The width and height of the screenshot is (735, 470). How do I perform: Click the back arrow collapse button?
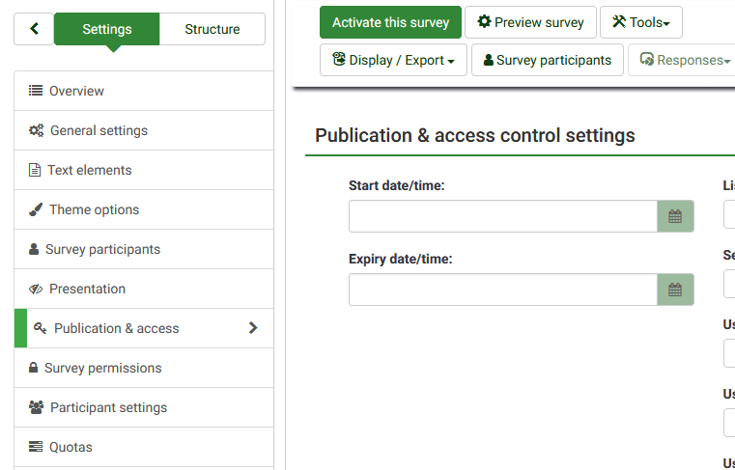click(x=34, y=29)
